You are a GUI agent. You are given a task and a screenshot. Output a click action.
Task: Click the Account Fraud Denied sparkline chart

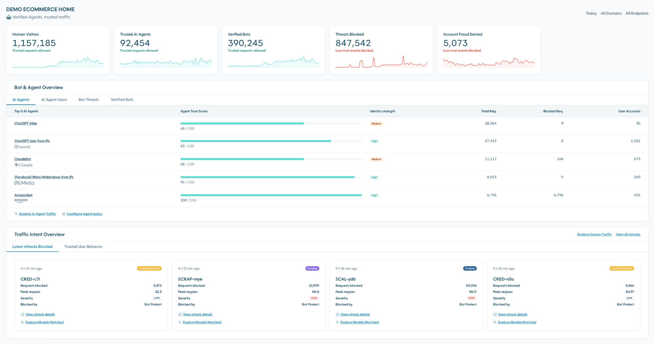tap(489, 62)
